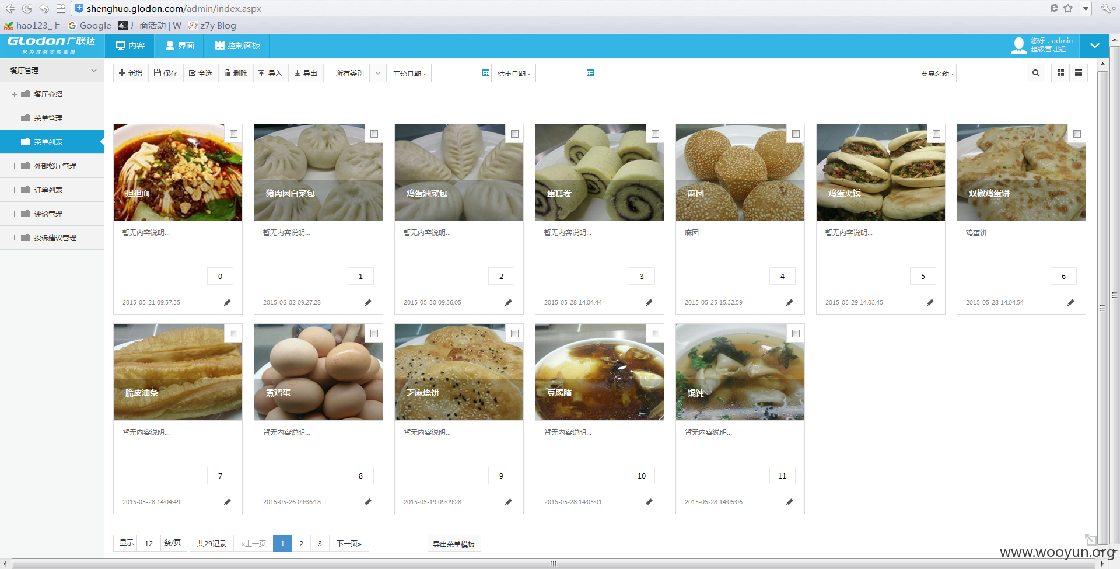This screenshot has height=569, width=1120.
Task: Tick the 脆皮油条 card checkbox
Action: coord(233,333)
